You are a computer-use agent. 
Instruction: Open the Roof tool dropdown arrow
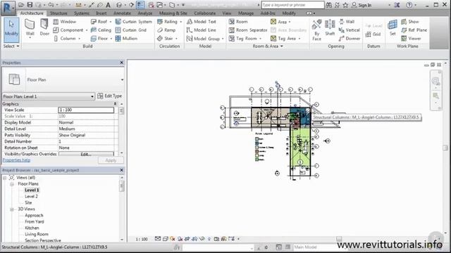(x=111, y=22)
